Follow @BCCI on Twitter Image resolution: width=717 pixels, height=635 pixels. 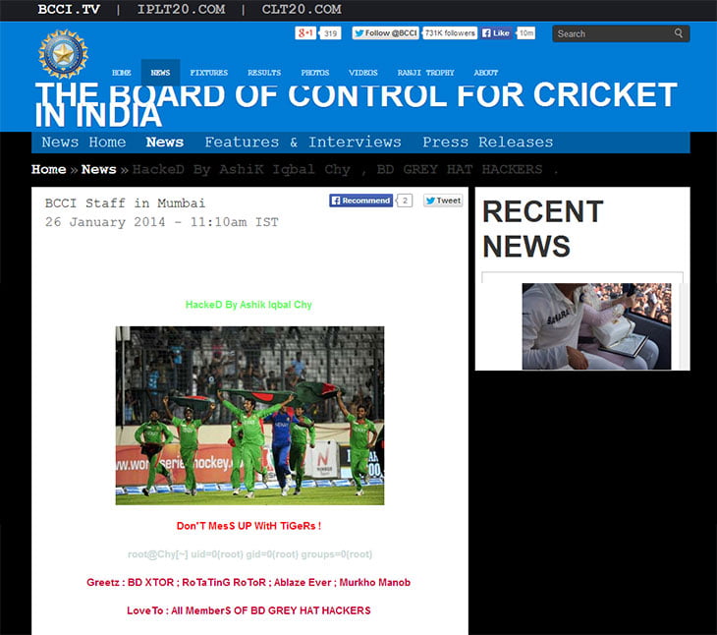point(385,33)
